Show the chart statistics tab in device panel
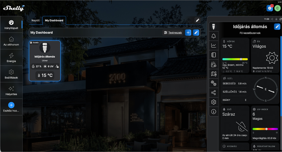This screenshot has height=152, width=282. click(213, 45)
